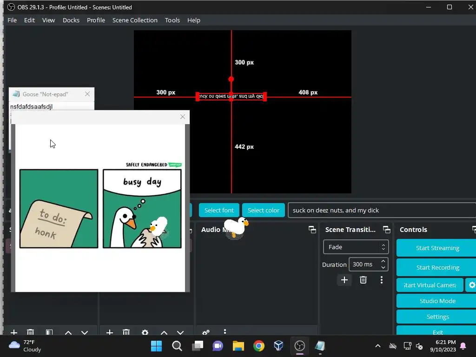Open the Fade transition dropdown
The image size is (476, 357).
[x=356, y=247]
